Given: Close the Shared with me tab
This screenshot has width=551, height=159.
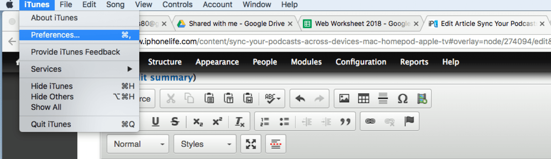Looking at the screenshot, I should [x=290, y=24].
